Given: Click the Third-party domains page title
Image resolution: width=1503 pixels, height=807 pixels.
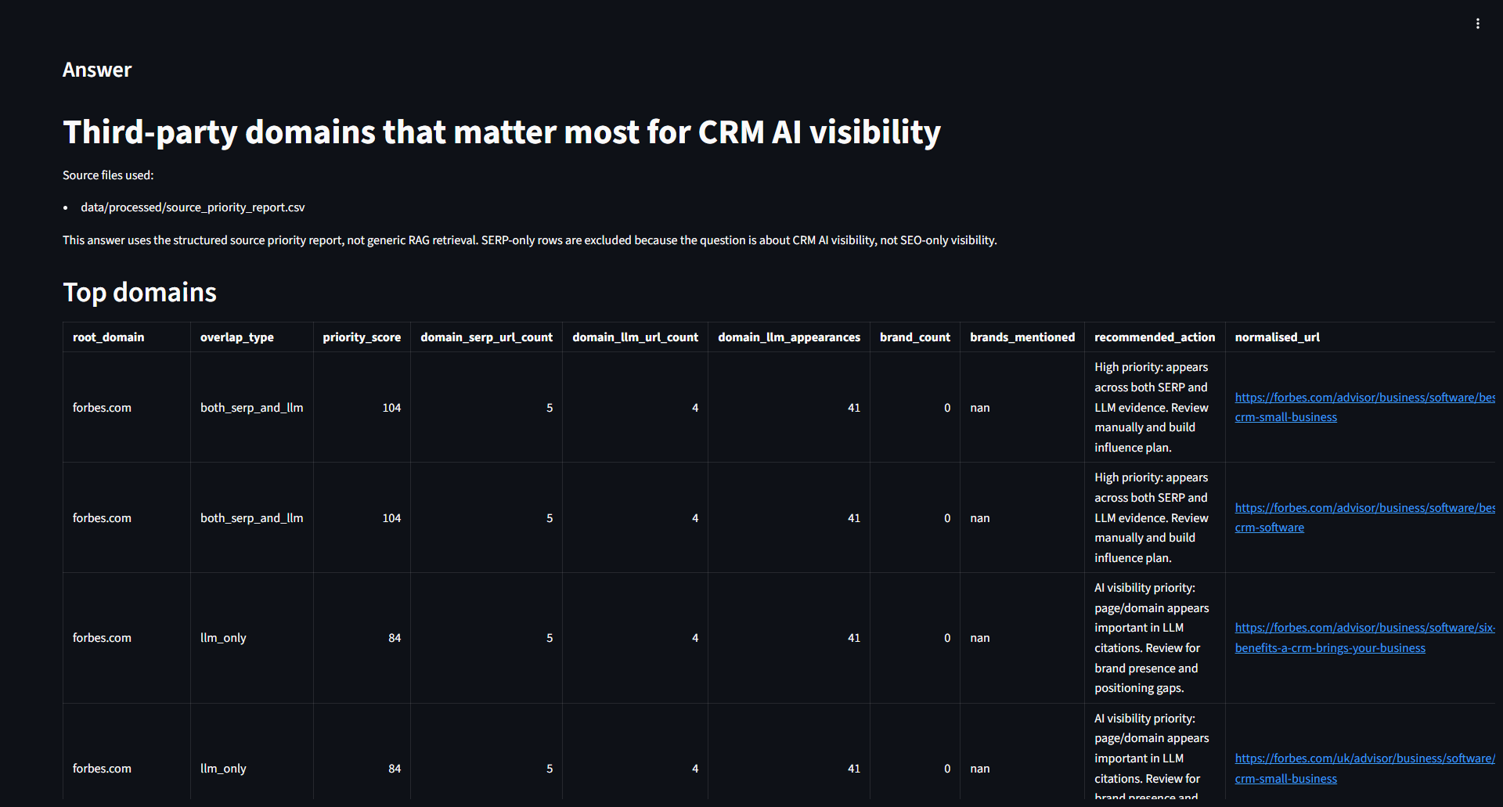Looking at the screenshot, I should tap(502, 131).
